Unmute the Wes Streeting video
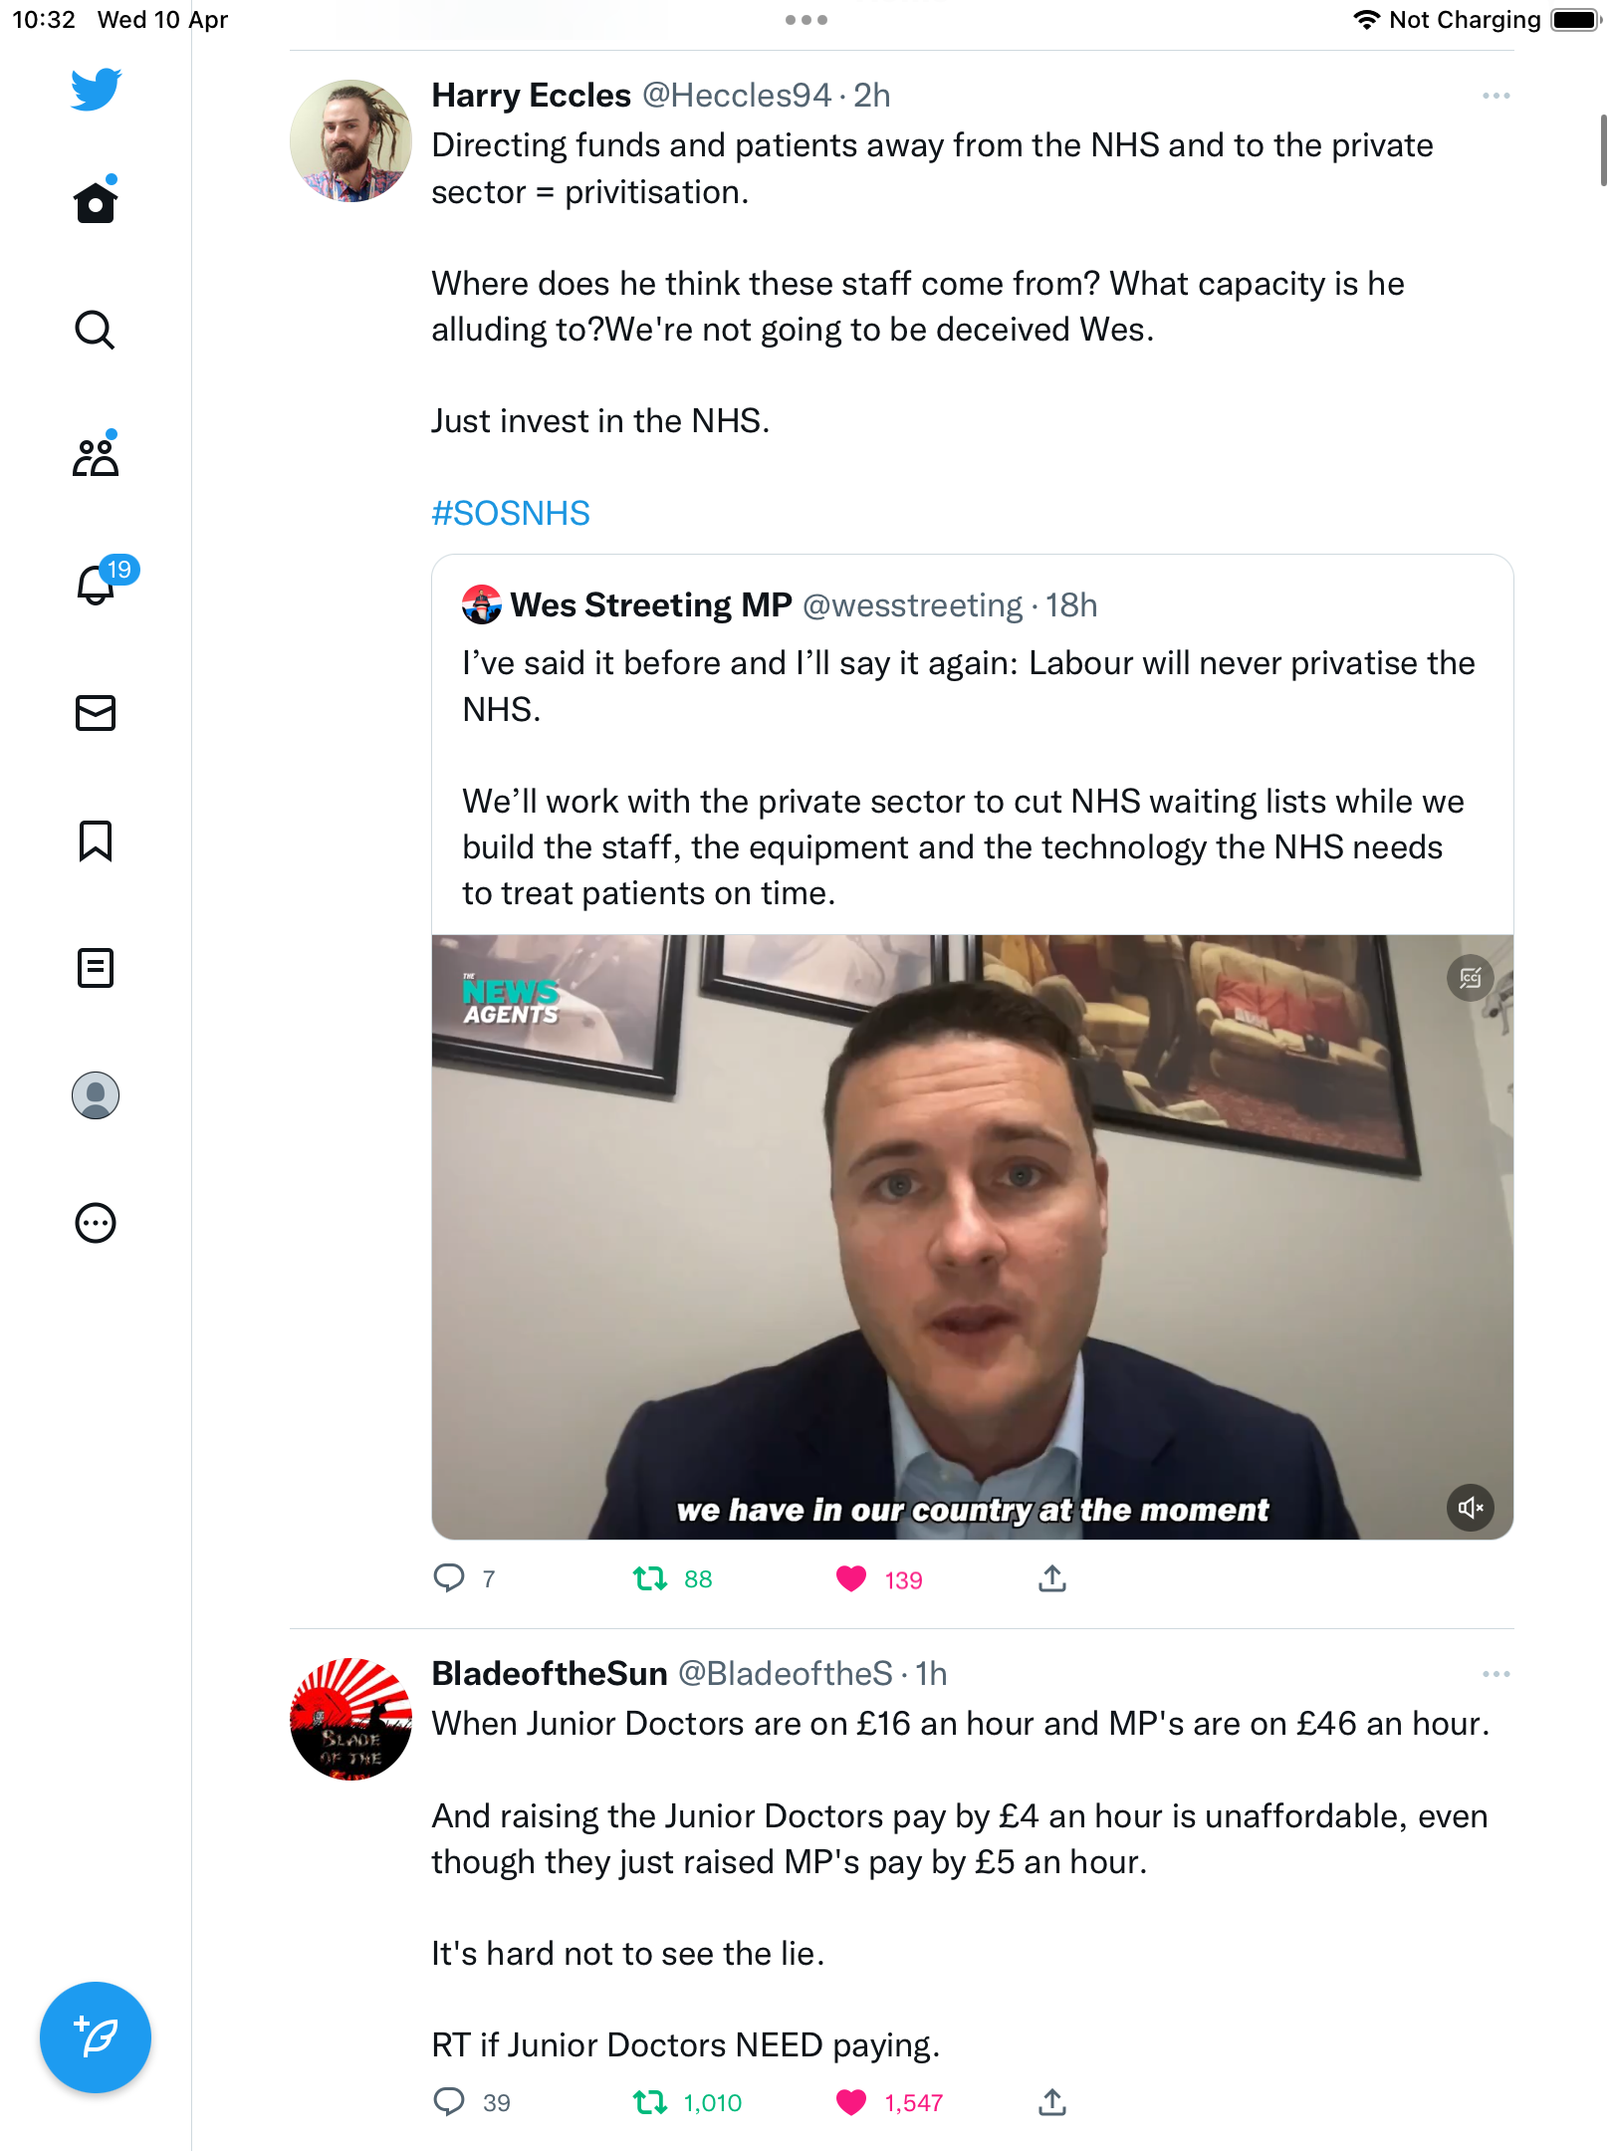Image resolution: width=1613 pixels, height=2151 pixels. click(x=1470, y=1508)
